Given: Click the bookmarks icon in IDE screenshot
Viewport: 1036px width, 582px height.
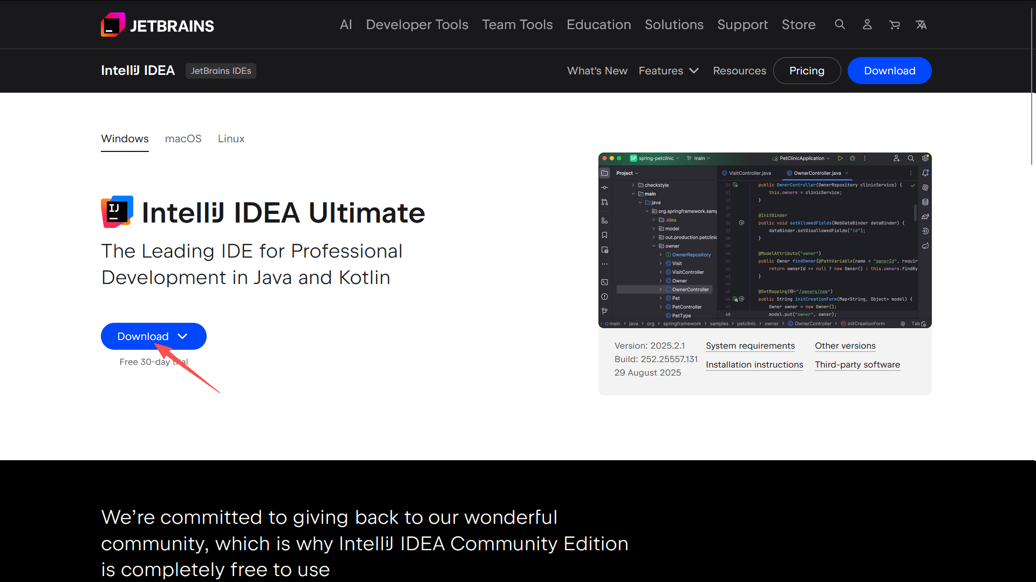Looking at the screenshot, I should 605,235.
